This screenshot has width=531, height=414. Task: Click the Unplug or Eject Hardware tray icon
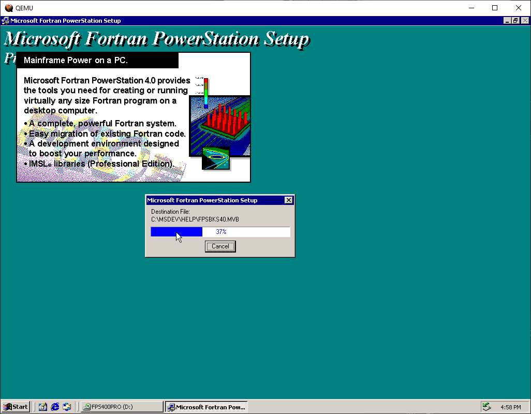(486, 407)
